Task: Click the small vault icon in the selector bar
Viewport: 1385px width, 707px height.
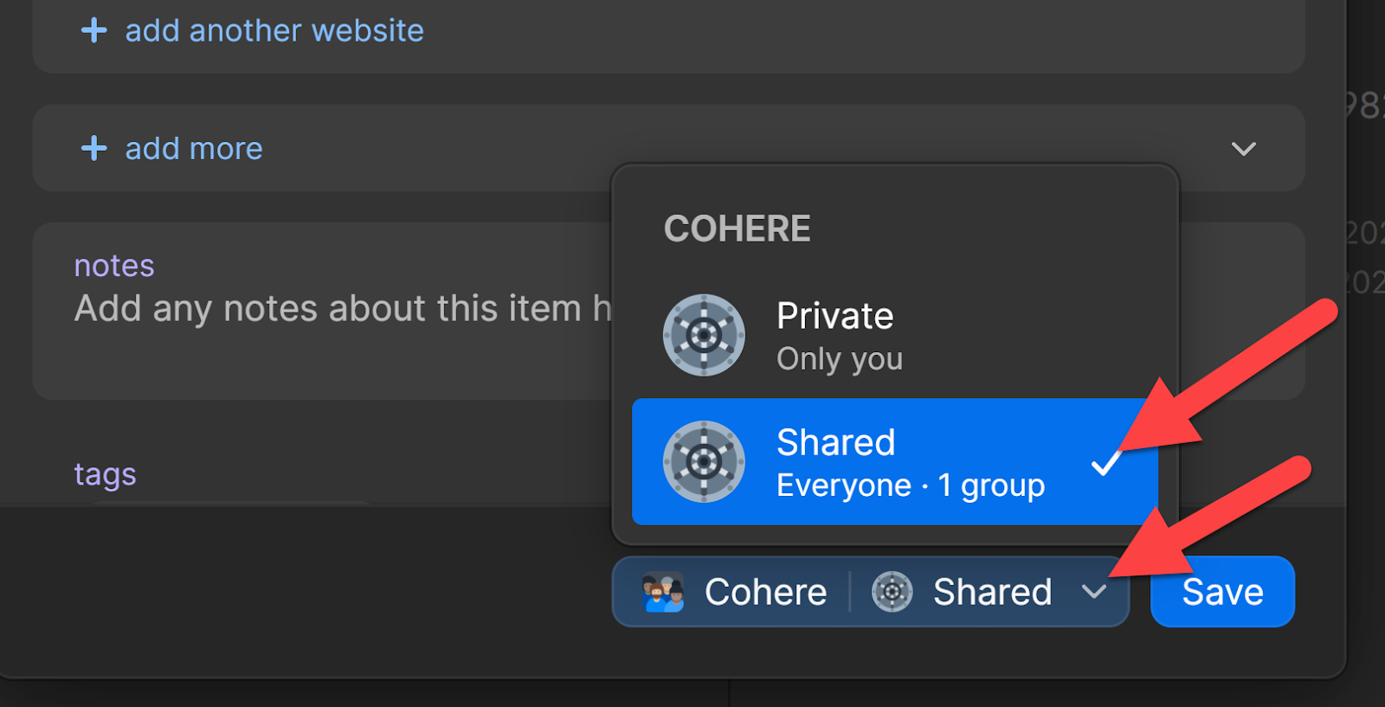Action: pos(892,592)
